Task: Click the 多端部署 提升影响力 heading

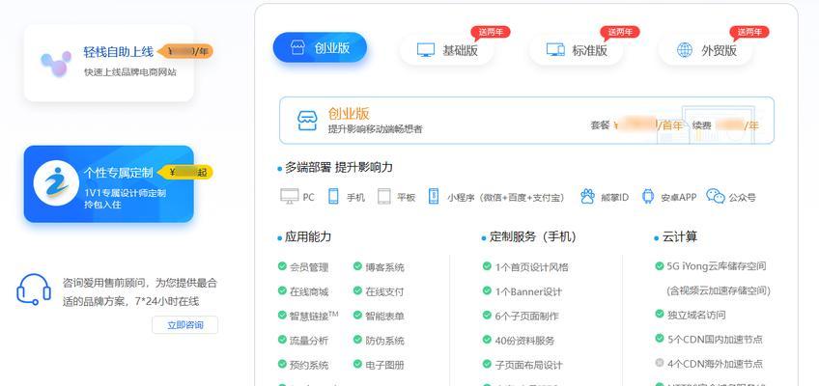Action: (339, 168)
